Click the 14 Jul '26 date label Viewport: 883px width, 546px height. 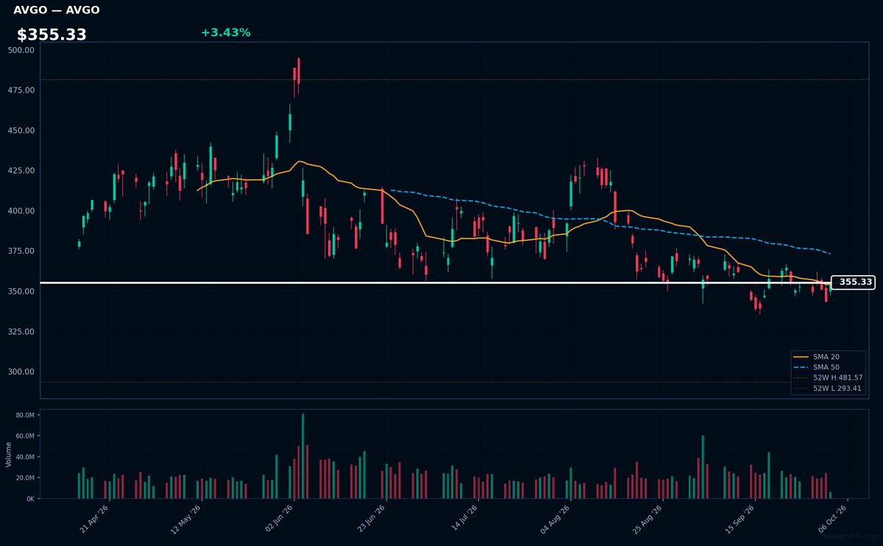tap(464, 517)
